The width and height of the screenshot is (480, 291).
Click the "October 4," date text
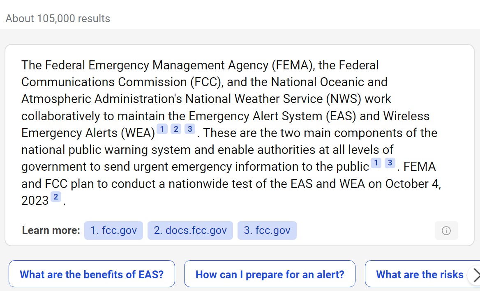tap(413, 183)
